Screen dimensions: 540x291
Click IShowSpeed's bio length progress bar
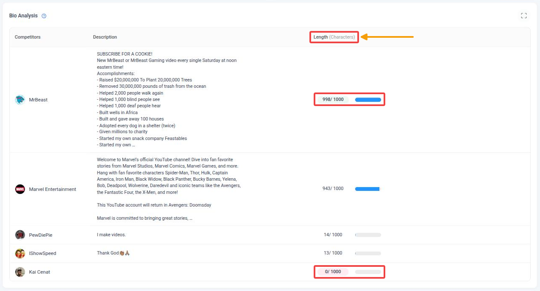(368, 253)
